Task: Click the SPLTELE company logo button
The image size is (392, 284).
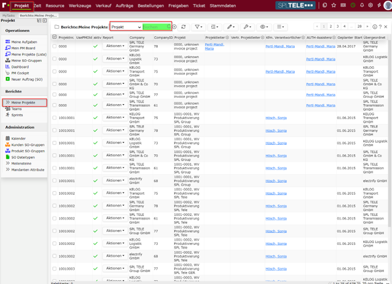Action: [x=295, y=5]
